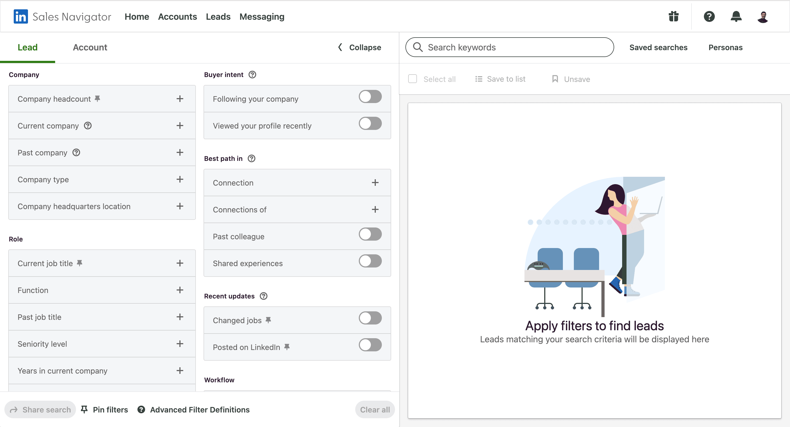This screenshot has width=790, height=427.
Task: Open Personas
Action: click(725, 47)
